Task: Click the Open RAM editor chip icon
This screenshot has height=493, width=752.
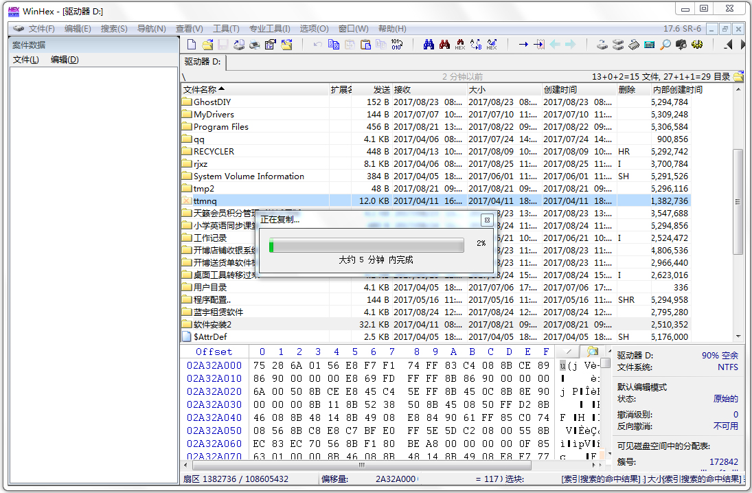Action: point(633,45)
